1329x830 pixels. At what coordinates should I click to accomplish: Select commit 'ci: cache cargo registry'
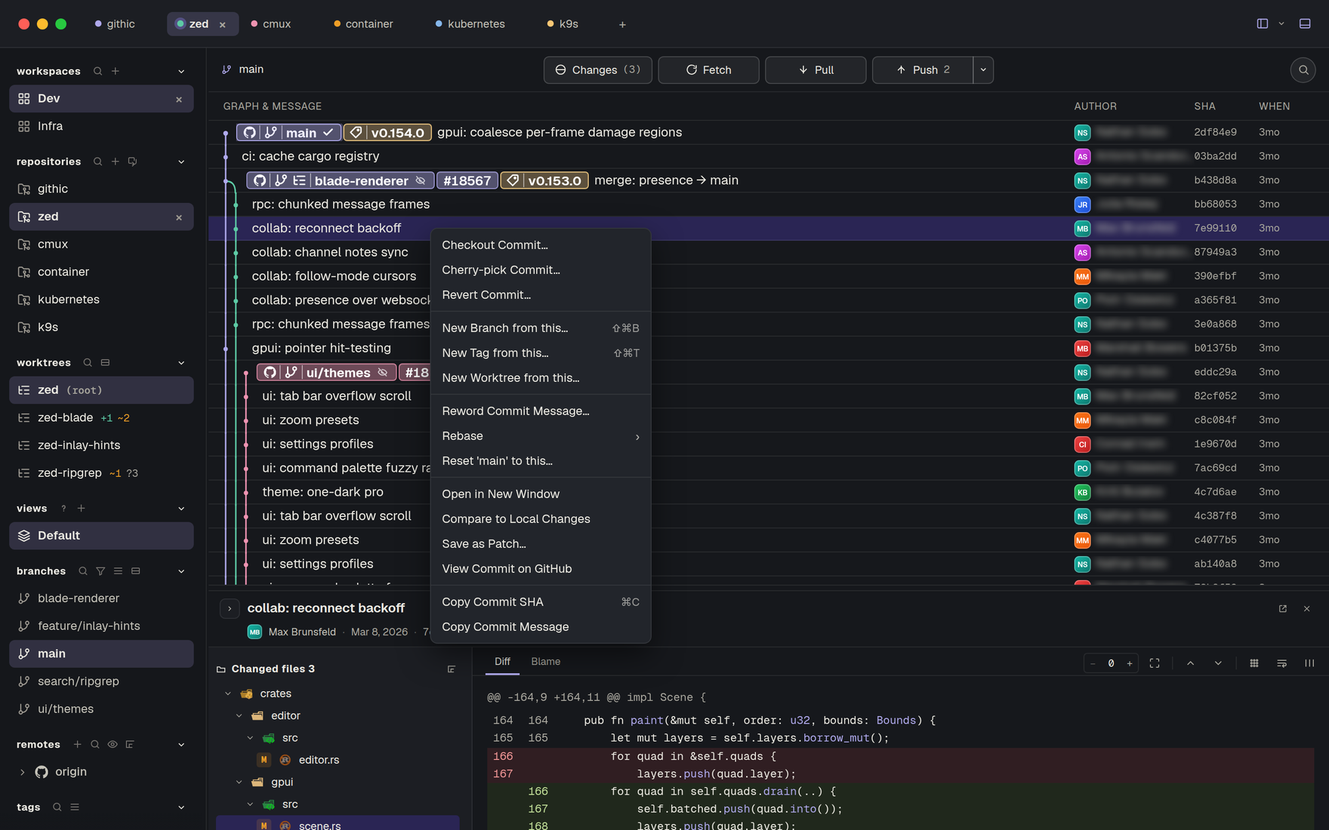click(310, 156)
